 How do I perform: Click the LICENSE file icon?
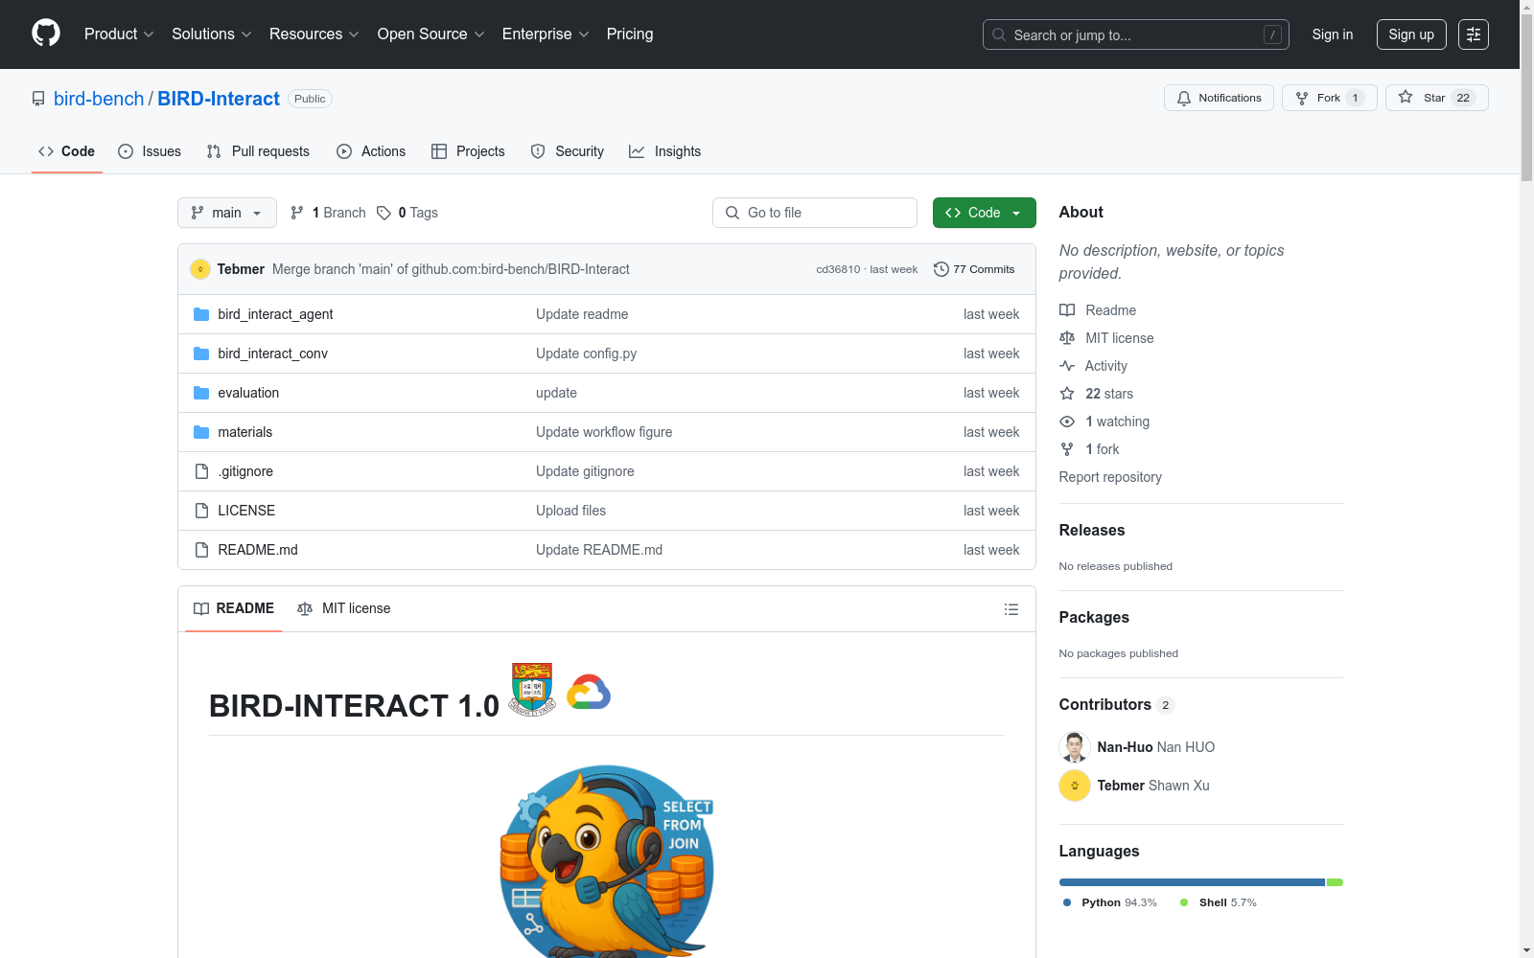[201, 511]
